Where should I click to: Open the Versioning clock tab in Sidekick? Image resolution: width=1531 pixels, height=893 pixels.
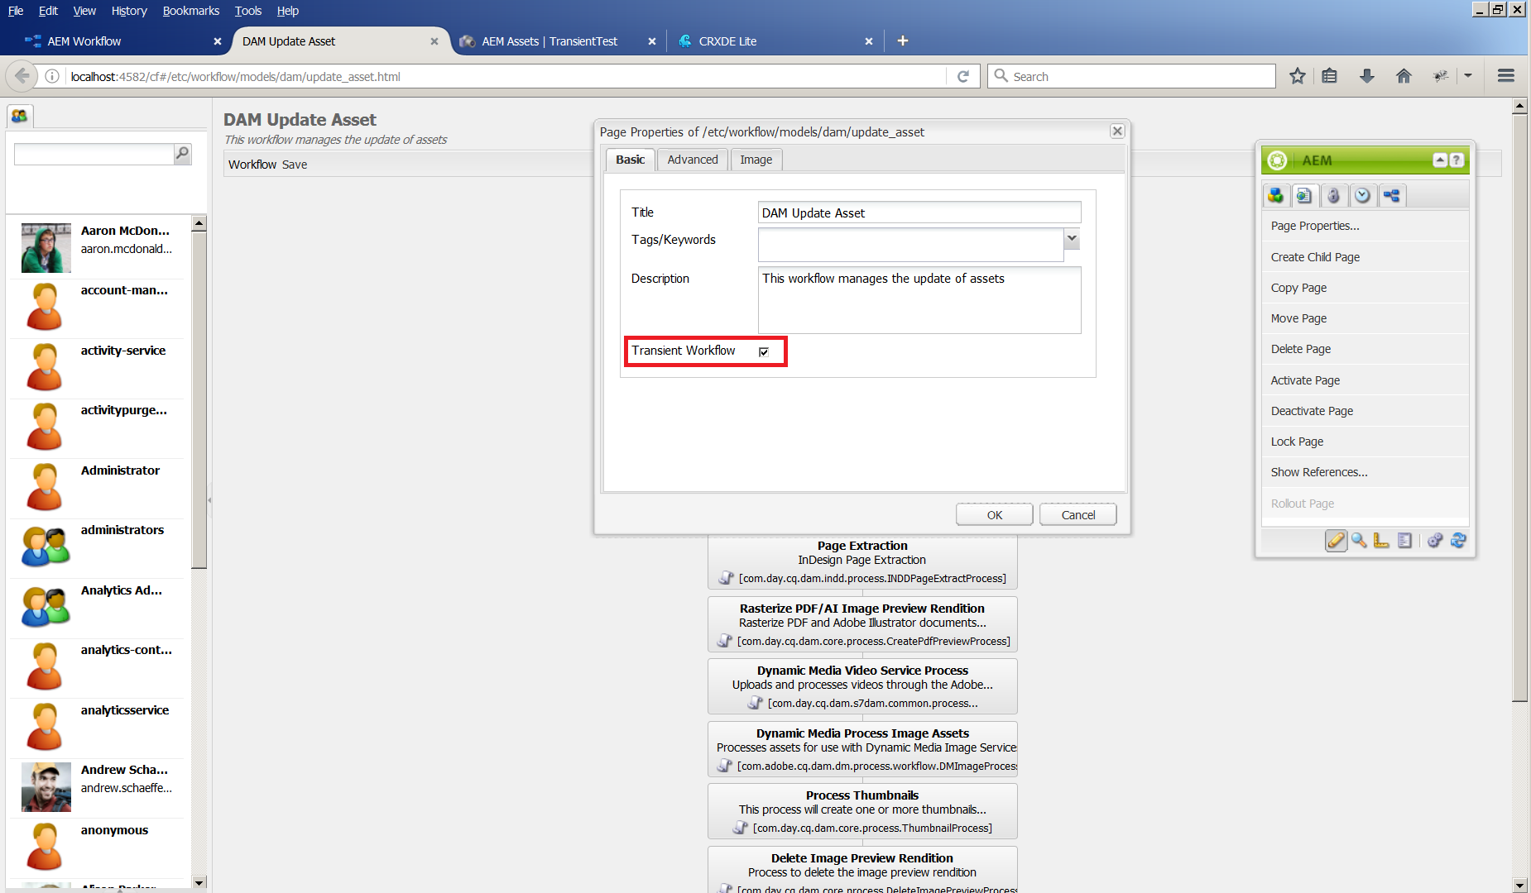coord(1362,196)
